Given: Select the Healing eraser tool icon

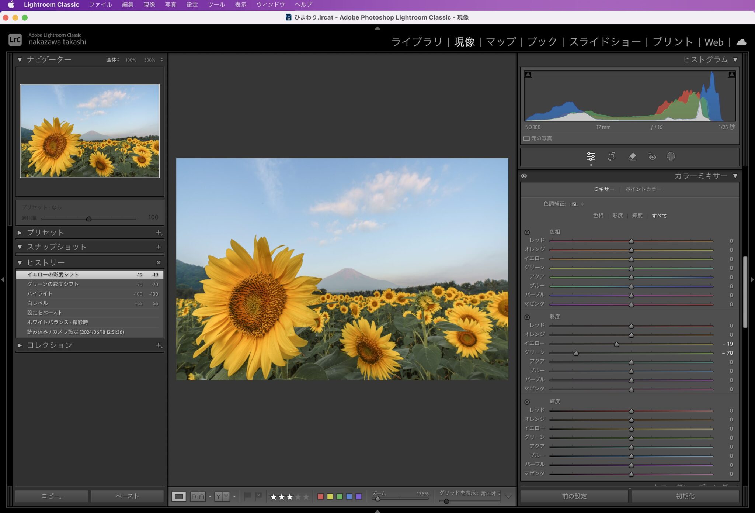Looking at the screenshot, I should (632, 156).
